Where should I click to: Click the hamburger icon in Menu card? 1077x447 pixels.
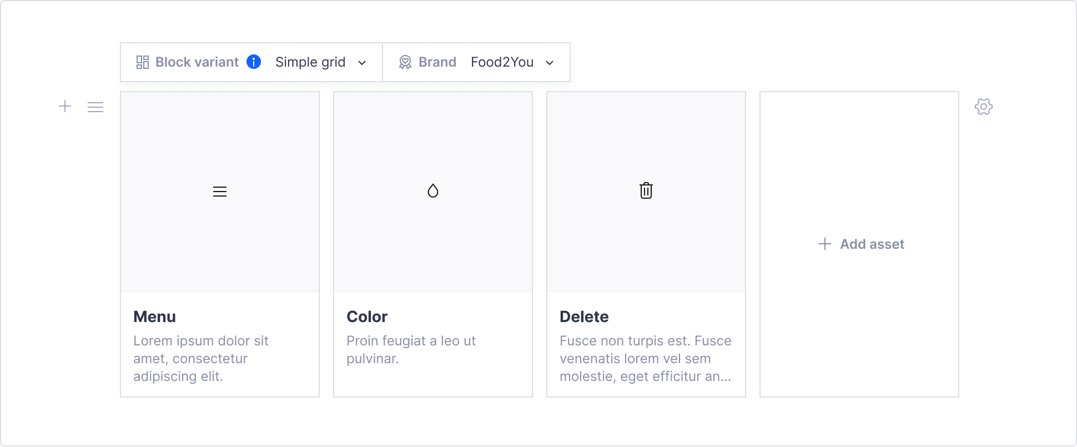[220, 192]
